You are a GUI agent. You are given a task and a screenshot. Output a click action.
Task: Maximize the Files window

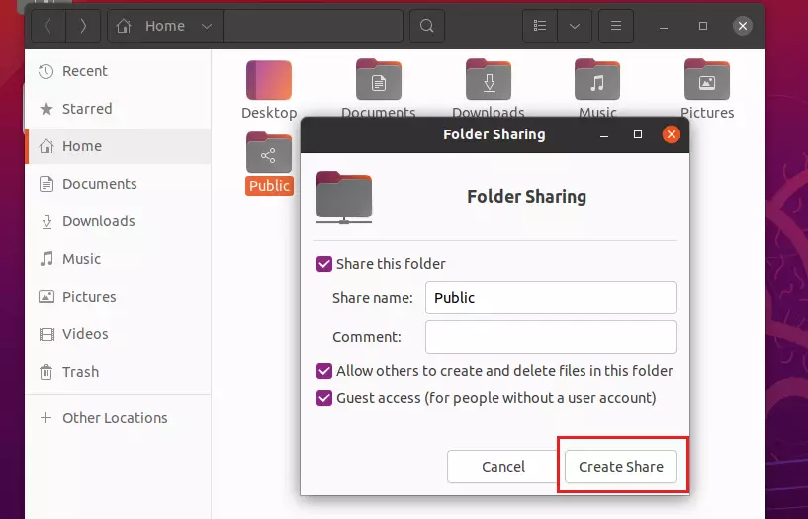[x=703, y=26]
